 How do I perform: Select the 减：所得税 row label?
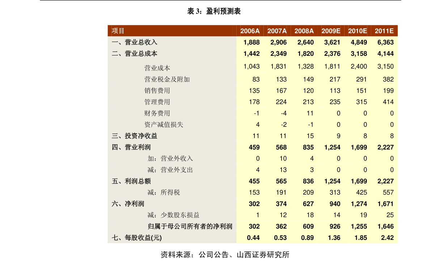[x=164, y=192]
